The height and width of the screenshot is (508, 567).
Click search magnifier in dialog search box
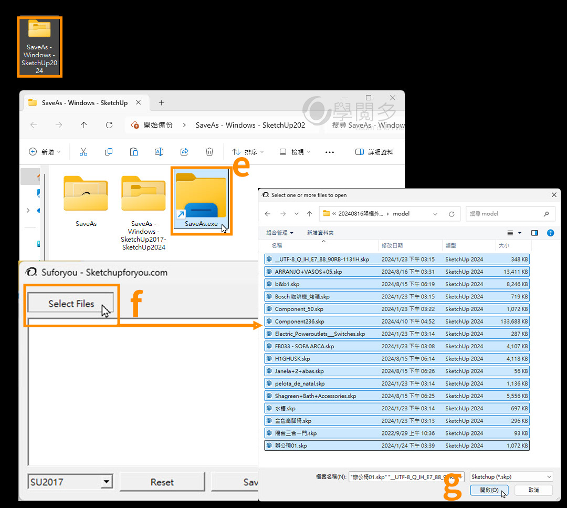tap(547, 214)
